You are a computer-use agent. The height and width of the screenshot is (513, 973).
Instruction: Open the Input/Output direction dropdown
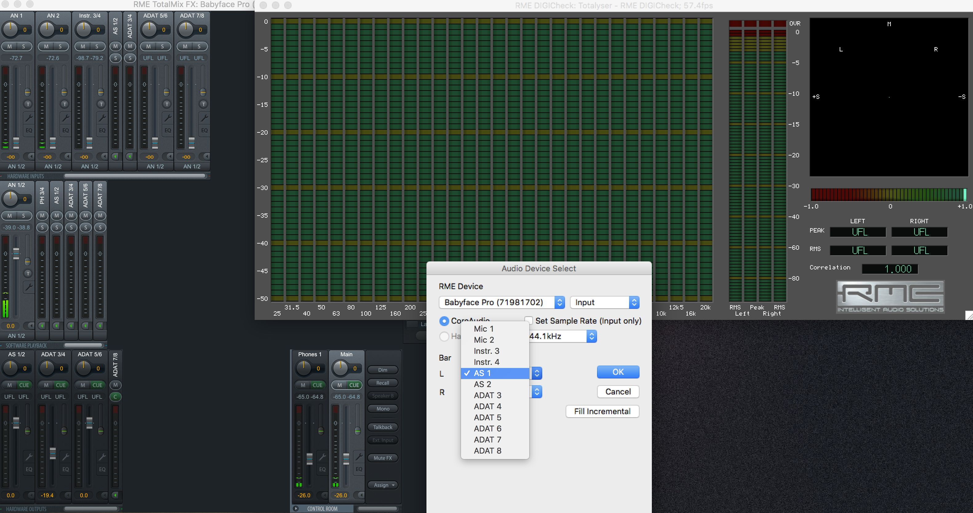tap(604, 302)
